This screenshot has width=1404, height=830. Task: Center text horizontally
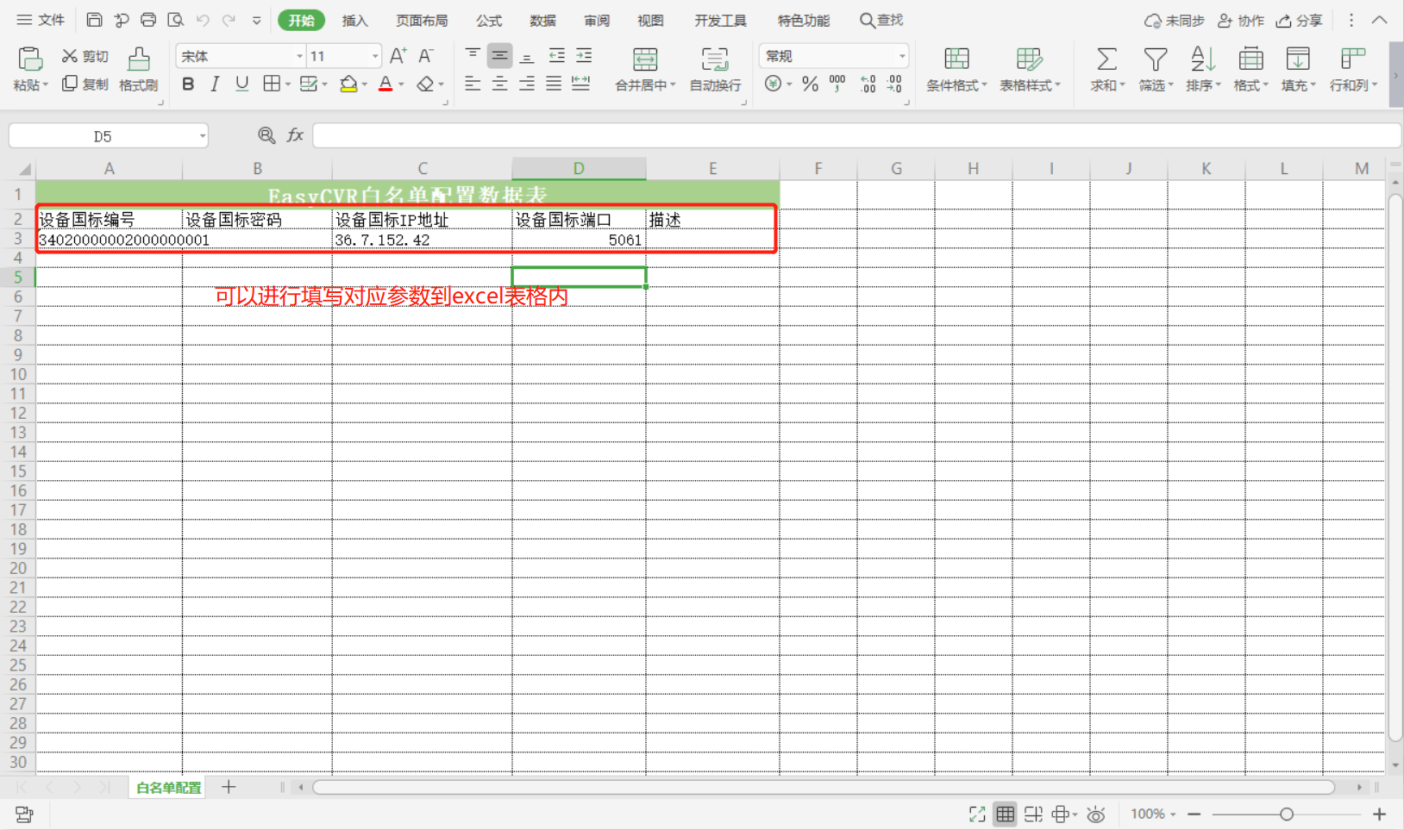(x=499, y=84)
